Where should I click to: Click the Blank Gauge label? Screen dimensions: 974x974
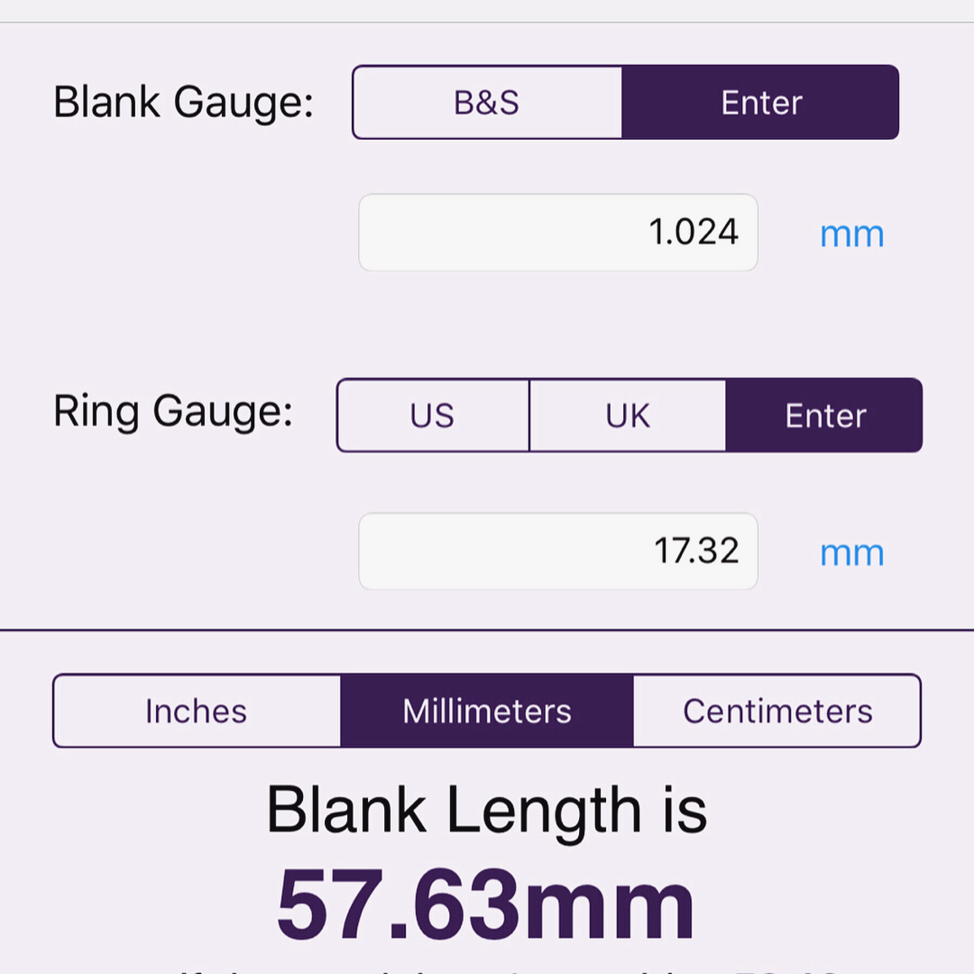[x=183, y=103]
